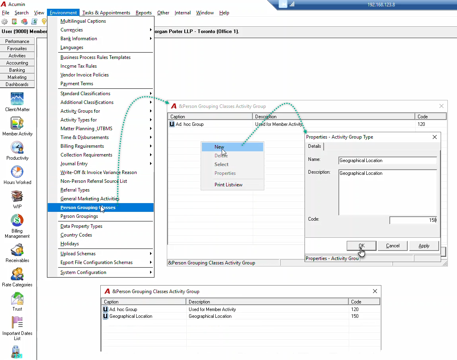Open the Accounting sidebar section
This screenshot has width=457, height=360.
(17, 63)
